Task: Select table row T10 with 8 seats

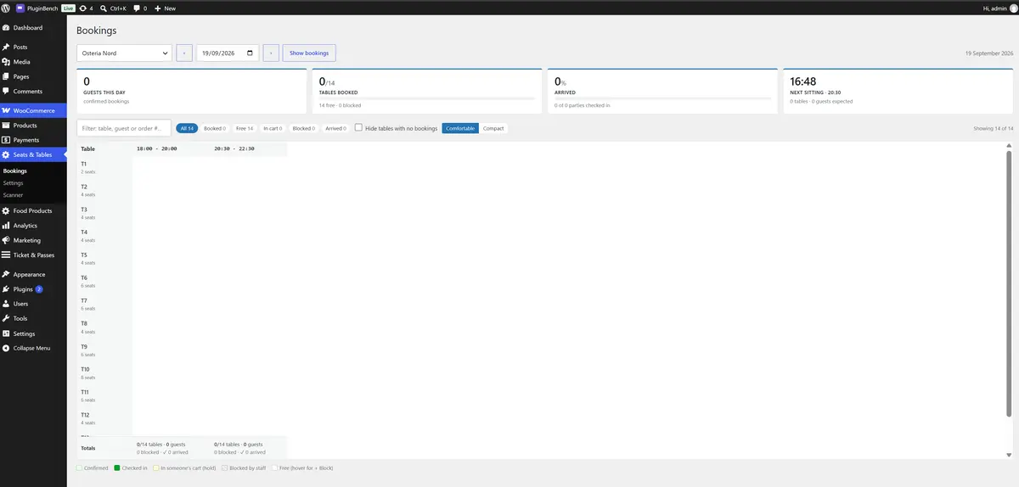Action: coord(104,373)
